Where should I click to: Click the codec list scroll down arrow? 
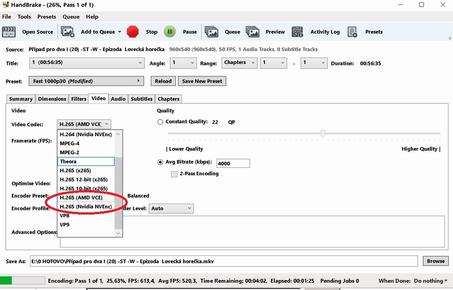[118, 233]
